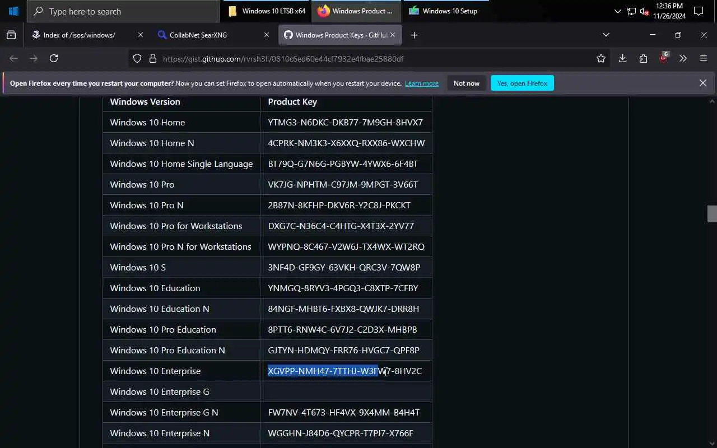Click the Windows 10 Enterprise G N key

344,412
